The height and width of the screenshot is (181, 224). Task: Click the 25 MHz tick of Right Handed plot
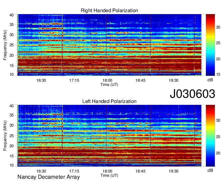pyautogui.click(x=12, y=45)
